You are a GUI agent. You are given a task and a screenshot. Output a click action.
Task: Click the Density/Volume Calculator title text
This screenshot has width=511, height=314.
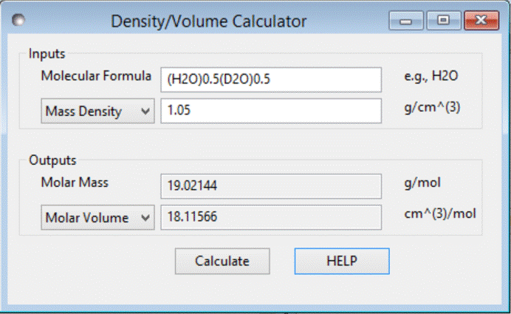208,21
